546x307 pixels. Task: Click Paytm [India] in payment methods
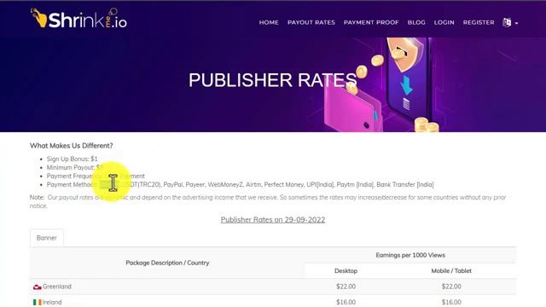[x=355, y=184]
